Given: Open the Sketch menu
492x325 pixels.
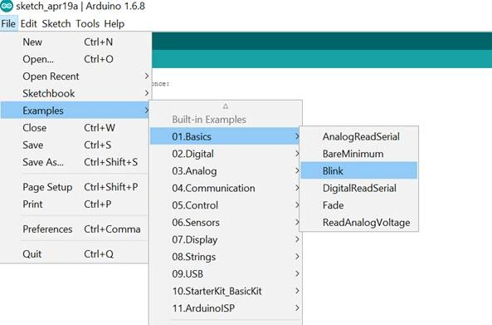Looking at the screenshot, I should tap(56, 23).
